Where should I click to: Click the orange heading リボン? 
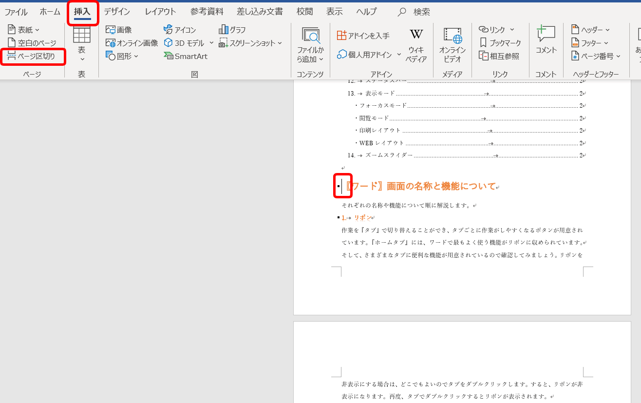tap(362, 218)
